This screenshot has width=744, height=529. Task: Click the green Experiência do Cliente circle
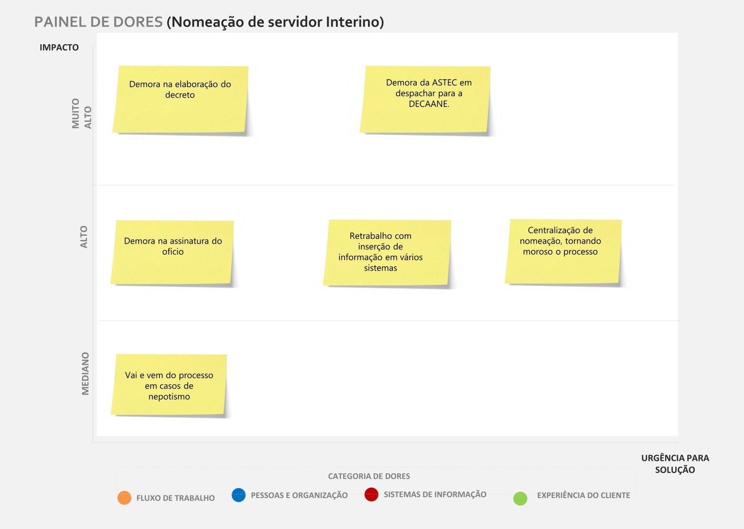[520, 498]
